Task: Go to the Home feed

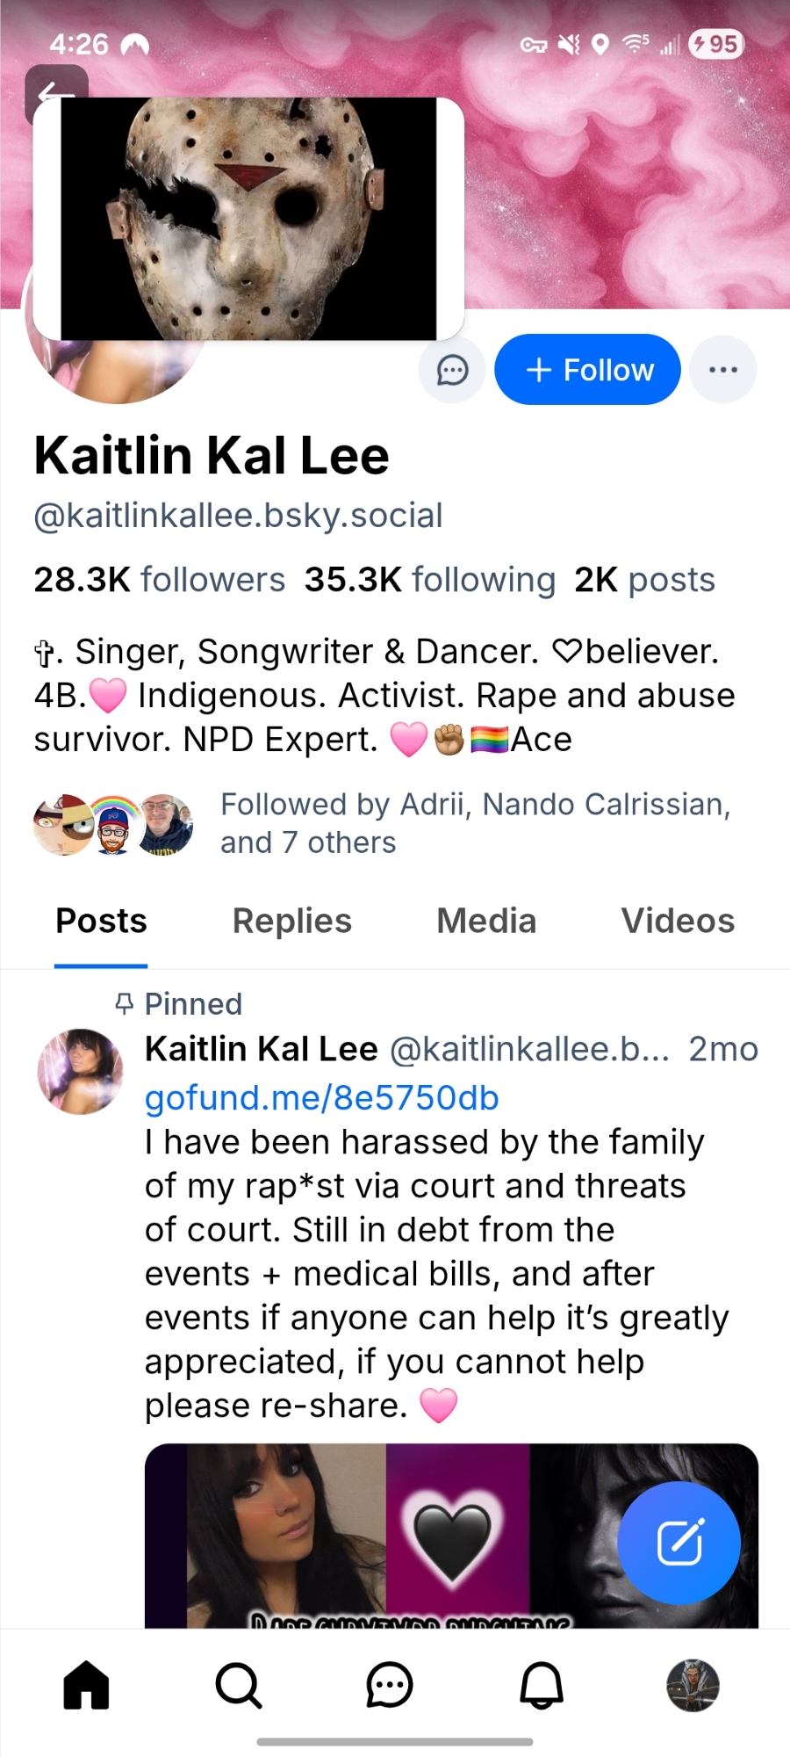Action: click(x=86, y=1685)
